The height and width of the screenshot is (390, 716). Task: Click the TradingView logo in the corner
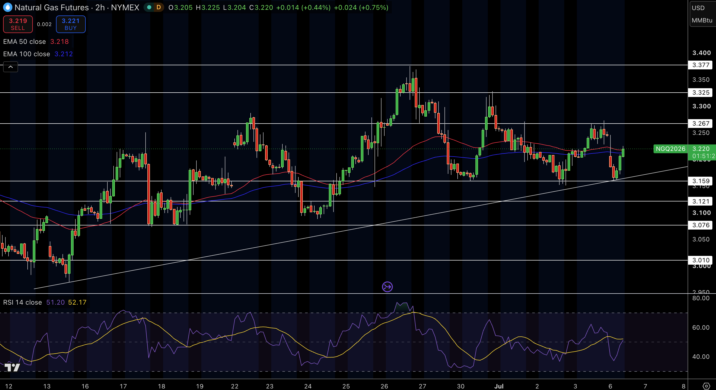12,367
